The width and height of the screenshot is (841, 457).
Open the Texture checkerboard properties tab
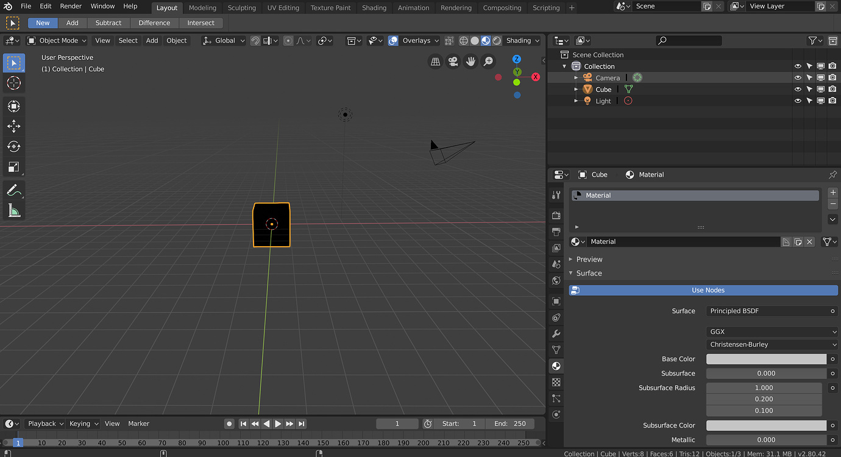tap(556, 383)
